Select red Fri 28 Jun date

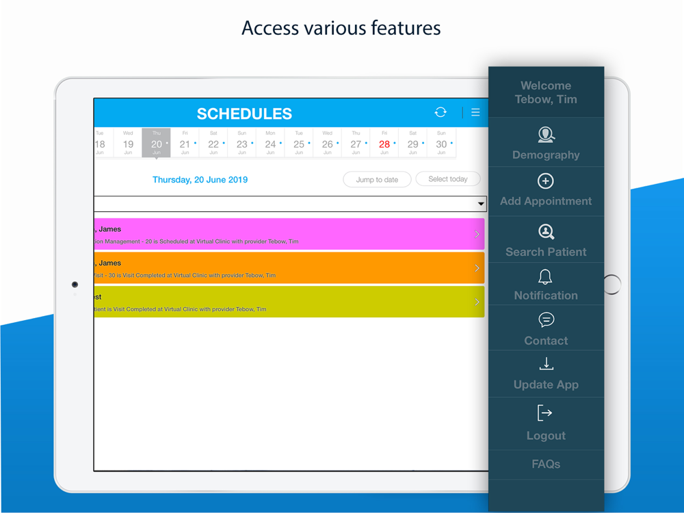[384, 142]
